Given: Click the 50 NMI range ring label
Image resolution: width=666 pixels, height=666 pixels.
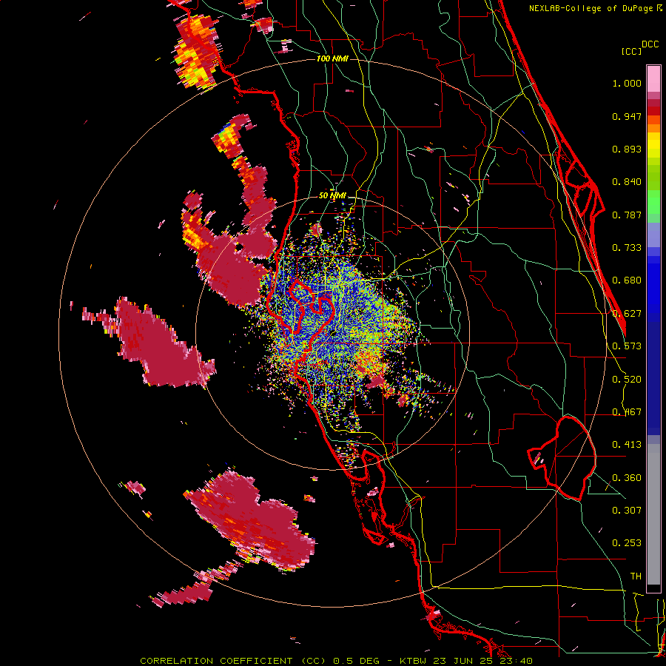Looking at the screenshot, I should point(332,196).
